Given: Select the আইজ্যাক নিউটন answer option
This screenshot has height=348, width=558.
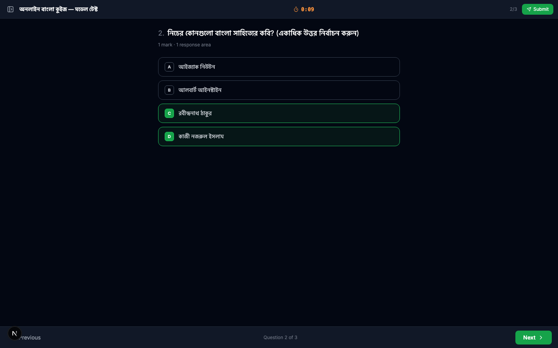Looking at the screenshot, I should click(279, 67).
